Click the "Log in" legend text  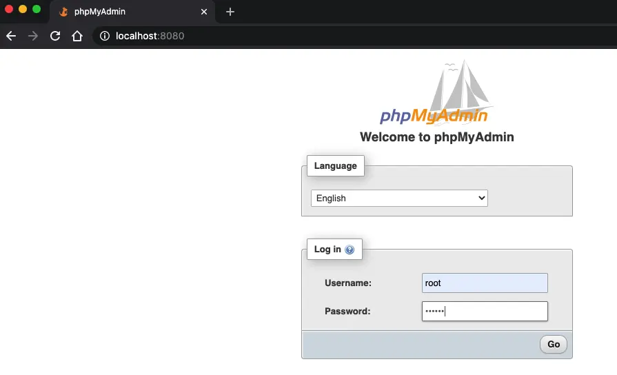pos(327,249)
